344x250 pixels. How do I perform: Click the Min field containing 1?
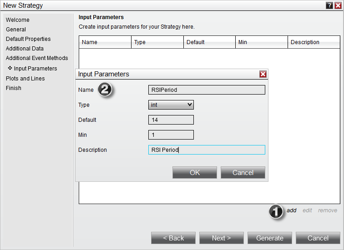[171, 135]
